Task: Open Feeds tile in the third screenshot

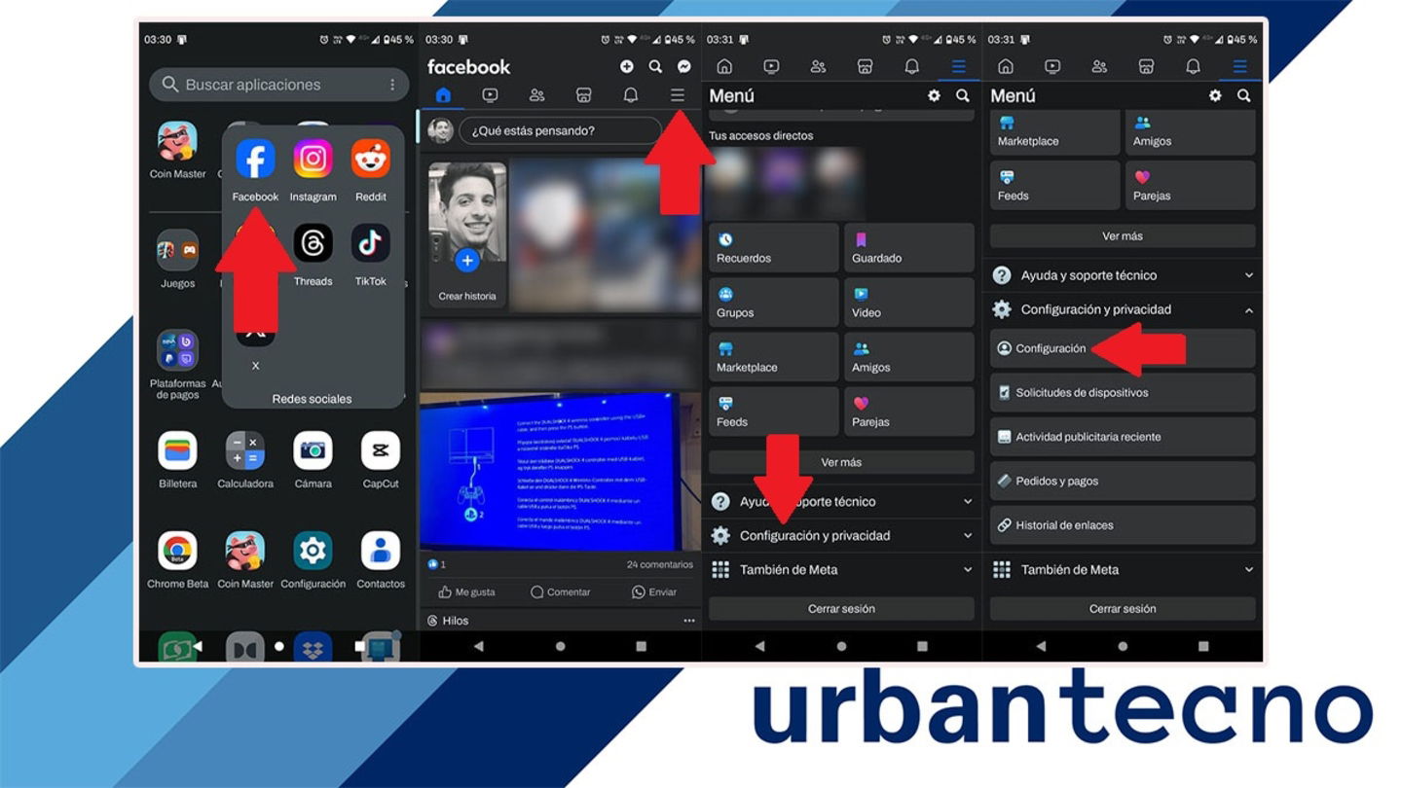Action: pos(773,412)
